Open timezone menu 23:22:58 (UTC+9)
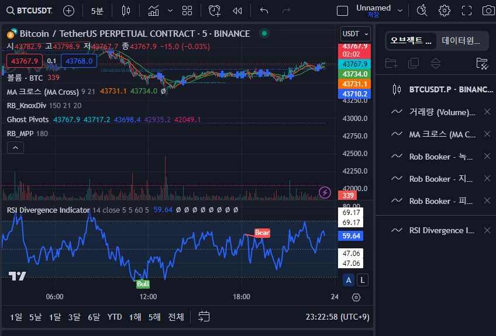This screenshot has height=336, width=496. (x=337, y=317)
